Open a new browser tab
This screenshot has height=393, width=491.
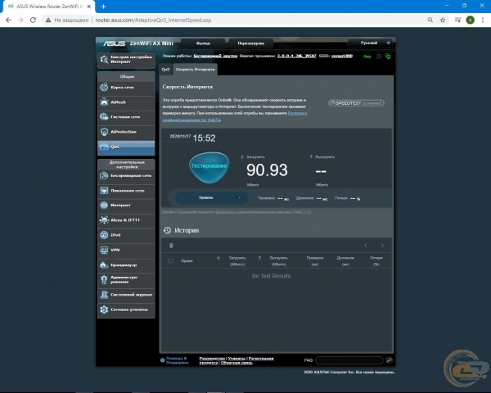(103, 7)
